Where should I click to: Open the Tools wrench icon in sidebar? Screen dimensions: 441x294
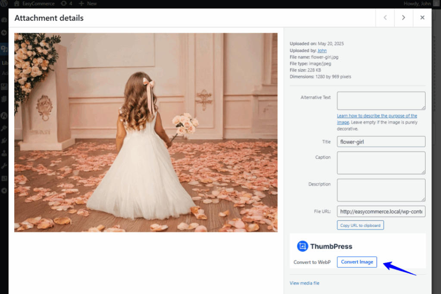click(x=4, y=166)
